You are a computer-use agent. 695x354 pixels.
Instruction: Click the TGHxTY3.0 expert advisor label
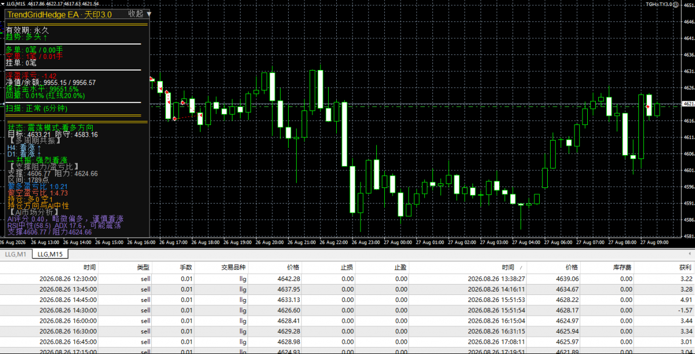coord(659,3)
